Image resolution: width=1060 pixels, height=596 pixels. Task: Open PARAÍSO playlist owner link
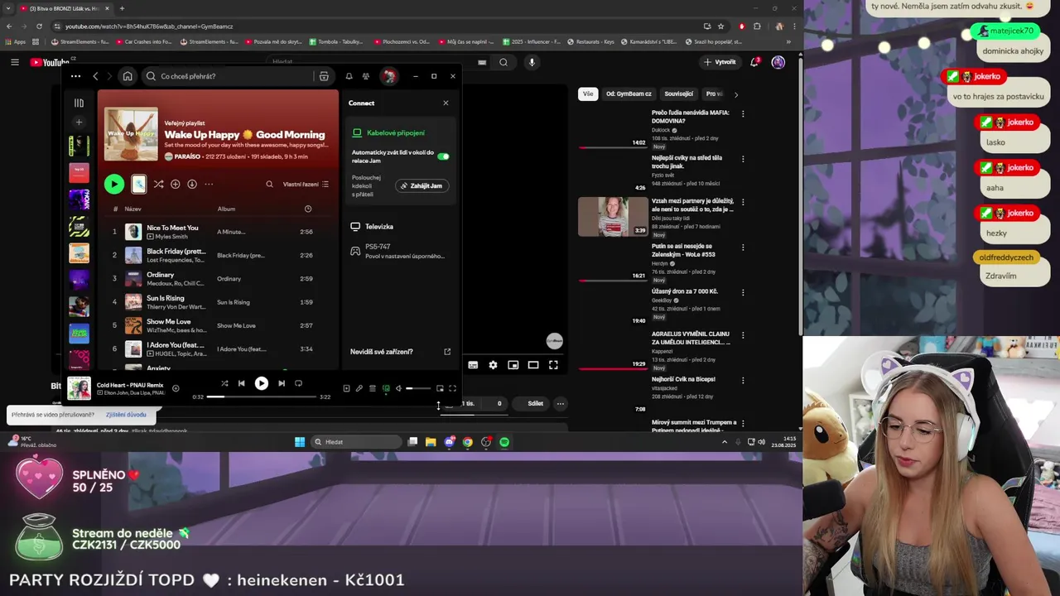point(188,156)
